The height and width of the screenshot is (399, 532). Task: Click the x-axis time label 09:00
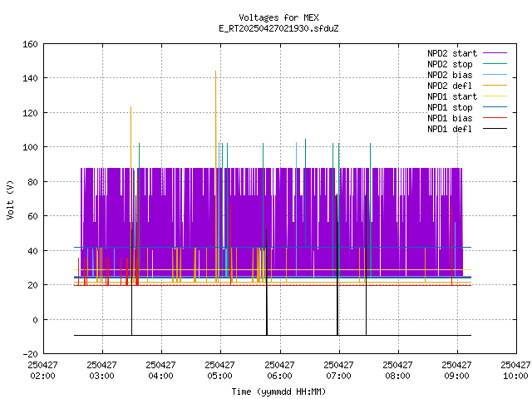(456, 377)
